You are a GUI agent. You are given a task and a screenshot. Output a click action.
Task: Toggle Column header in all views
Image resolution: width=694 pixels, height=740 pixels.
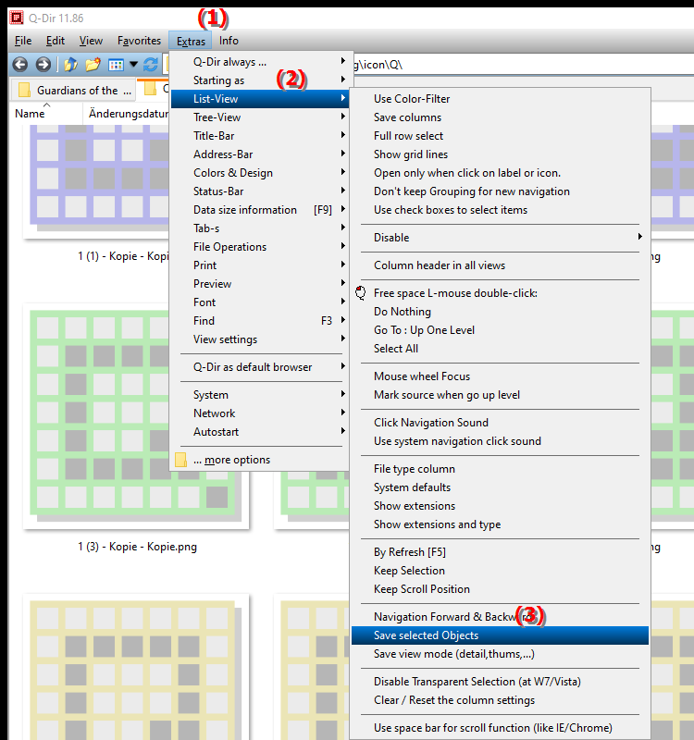pos(500,265)
